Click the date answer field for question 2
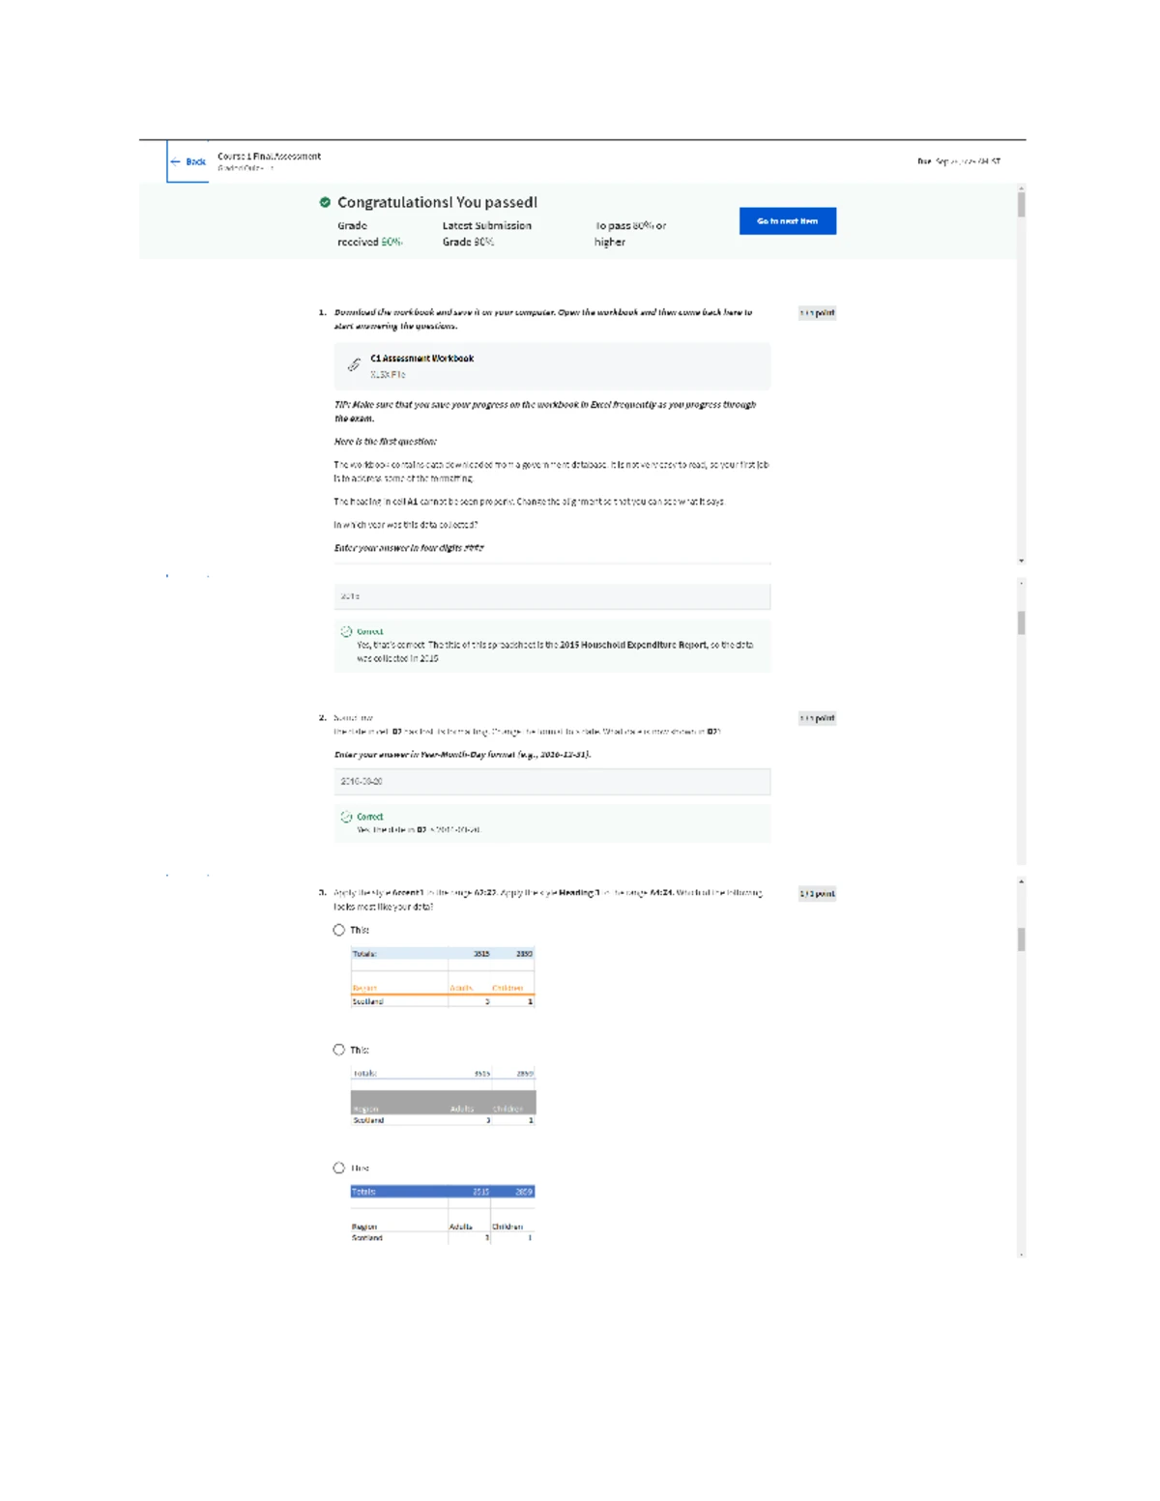Viewport: 1160px width, 1501px height. point(551,781)
